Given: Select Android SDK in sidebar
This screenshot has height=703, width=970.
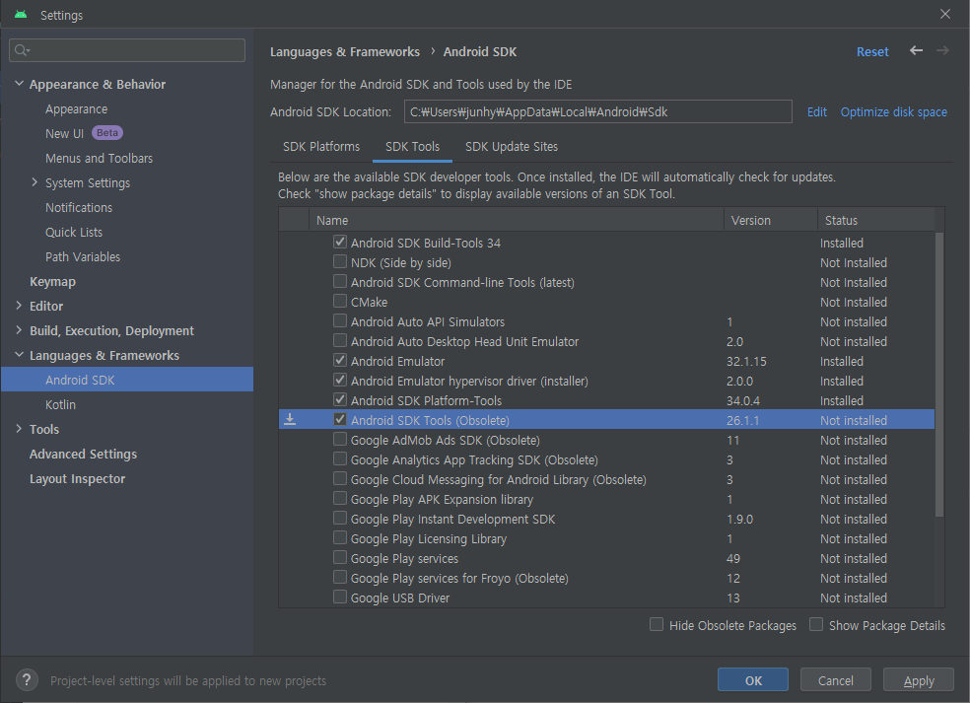Looking at the screenshot, I should point(127,380).
